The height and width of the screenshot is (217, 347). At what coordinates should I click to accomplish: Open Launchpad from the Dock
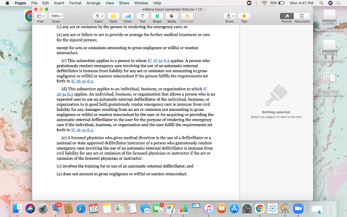(x=43, y=209)
